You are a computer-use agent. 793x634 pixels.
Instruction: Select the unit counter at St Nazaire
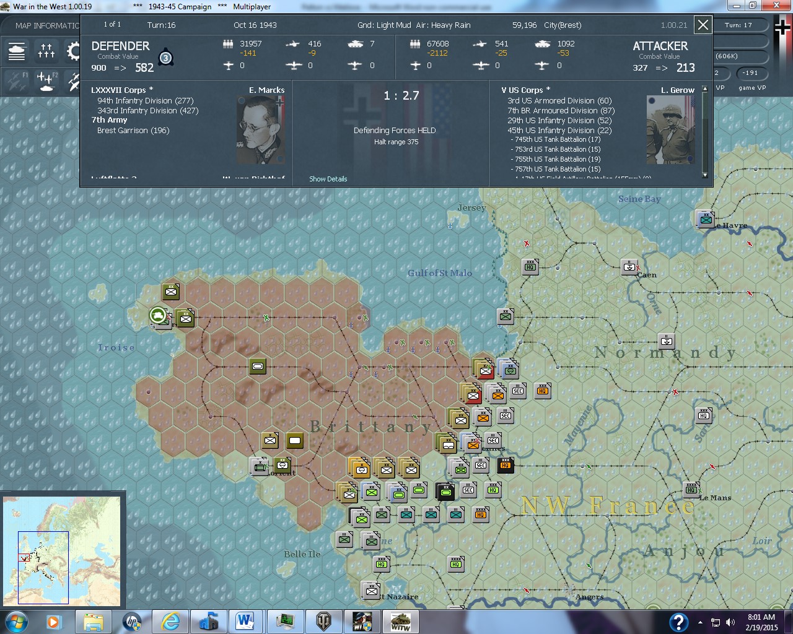click(x=371, y=590)
